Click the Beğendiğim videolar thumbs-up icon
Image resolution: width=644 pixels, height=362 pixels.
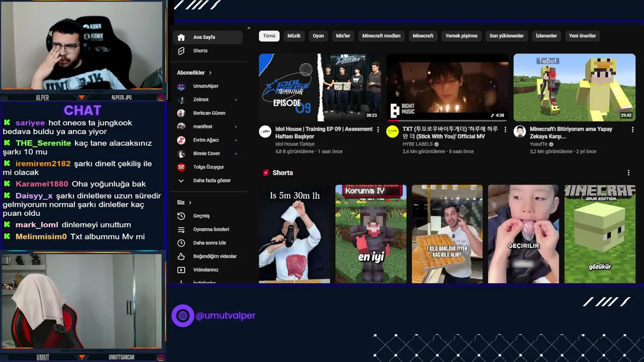click(x=181, y=256)
